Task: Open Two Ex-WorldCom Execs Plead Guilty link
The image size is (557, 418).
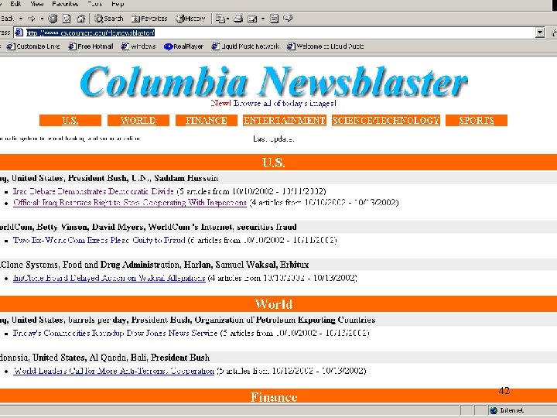Action: tap(99, 240)
